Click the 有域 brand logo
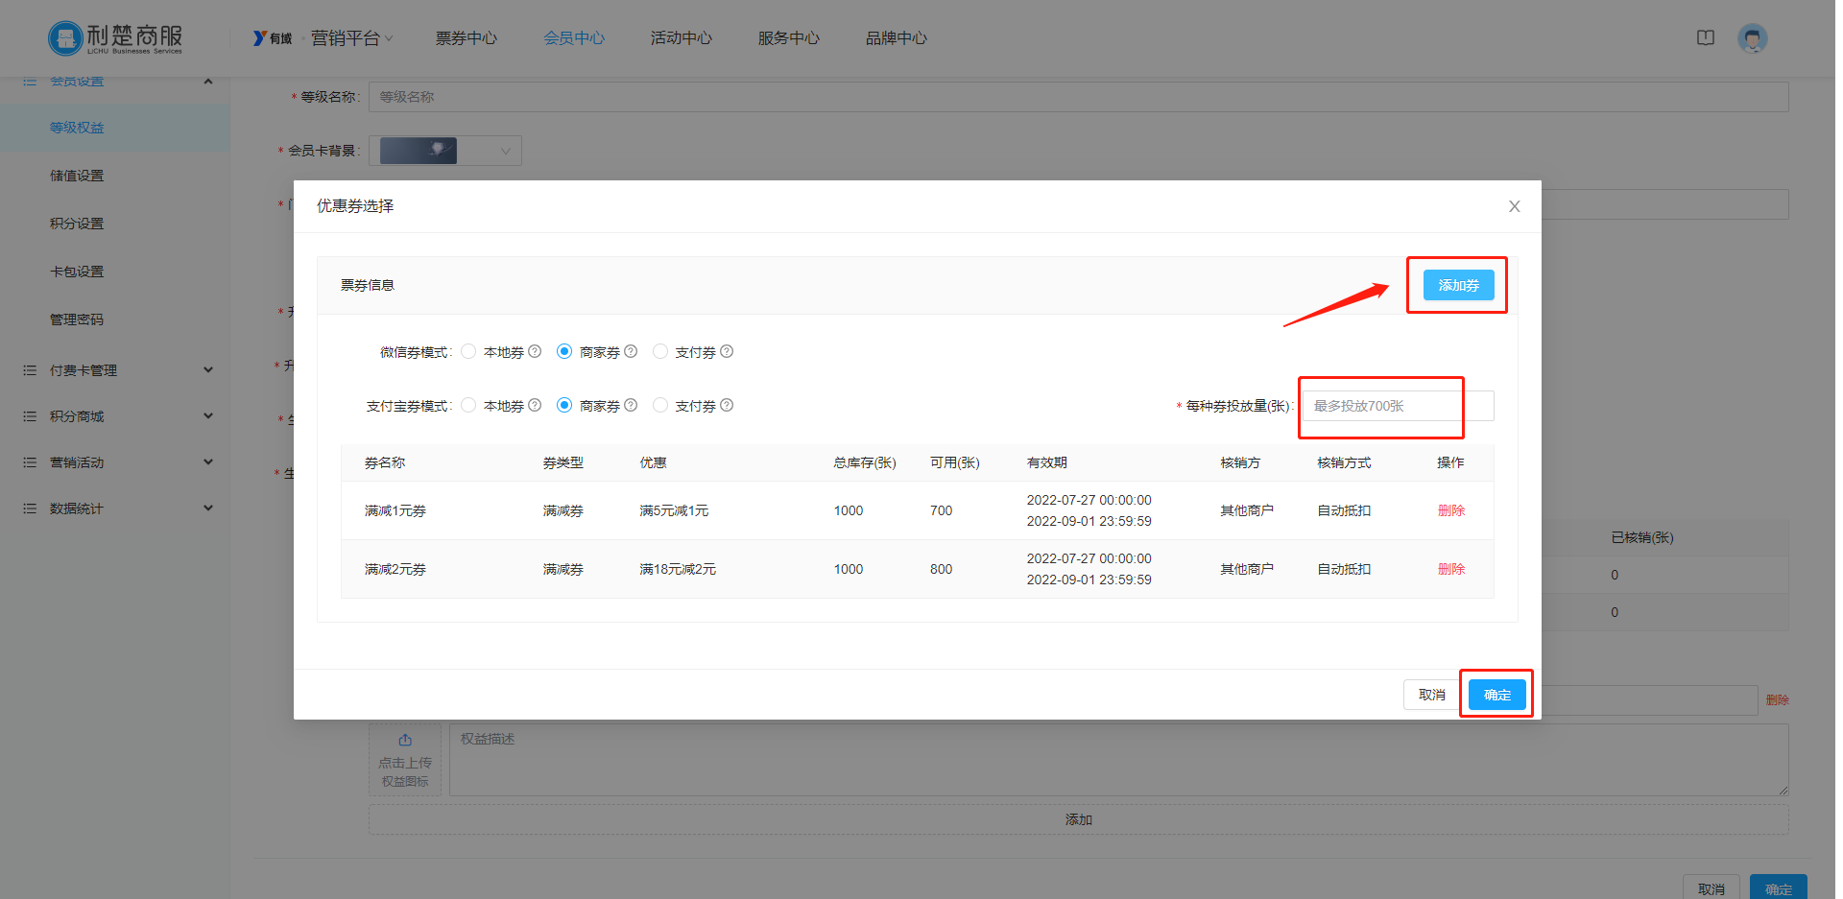This screenshot has width=1843, height=899. [272, 38]
